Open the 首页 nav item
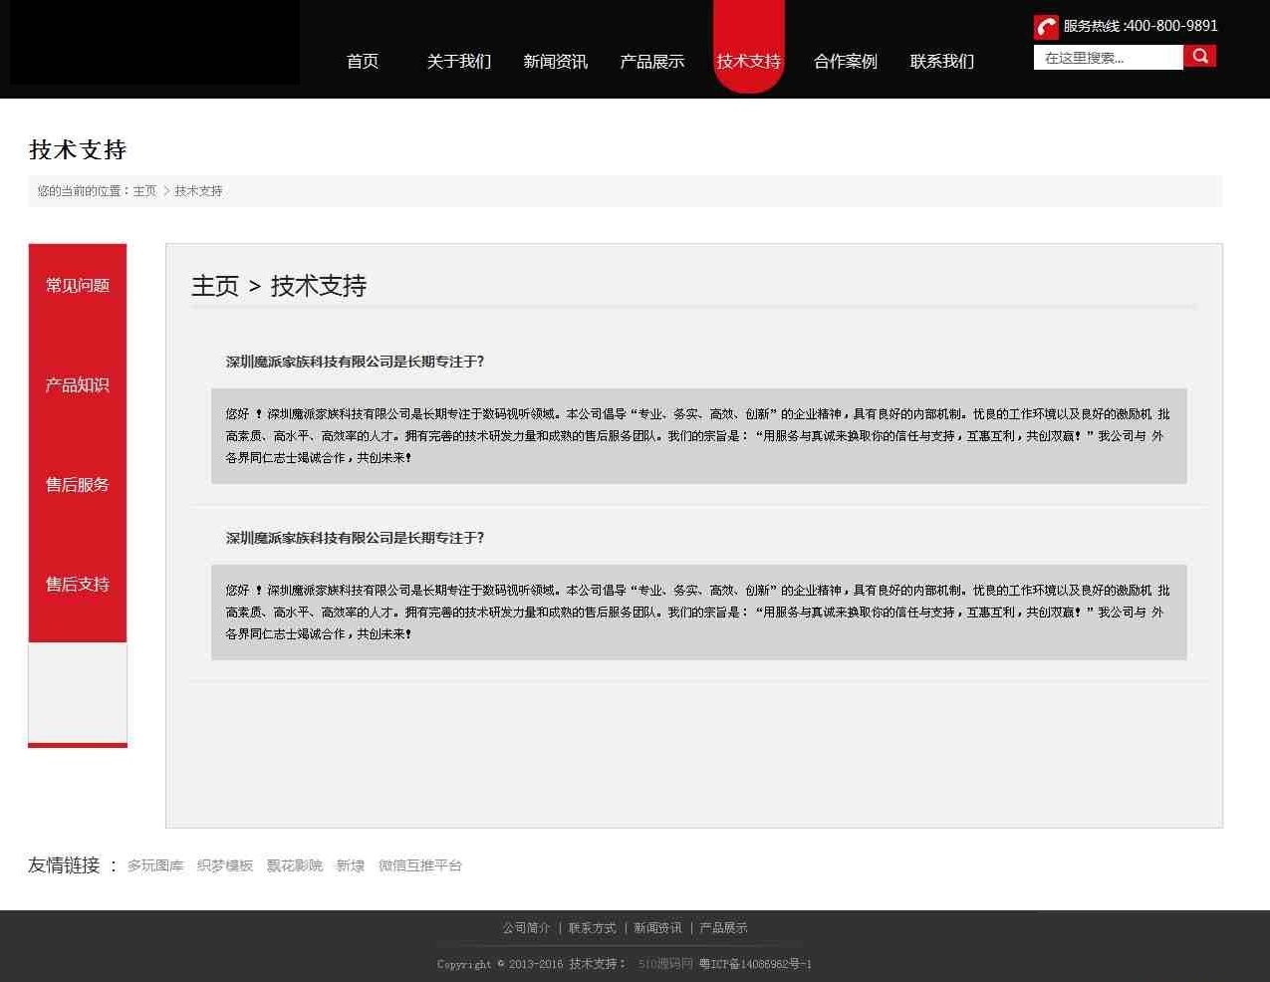1270x982 pixels. click(363, 62)
